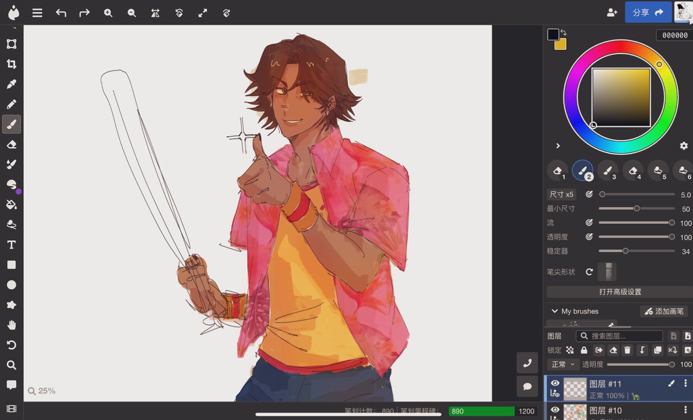
Task: Open the invite user icon
Action: pos(612,12)
